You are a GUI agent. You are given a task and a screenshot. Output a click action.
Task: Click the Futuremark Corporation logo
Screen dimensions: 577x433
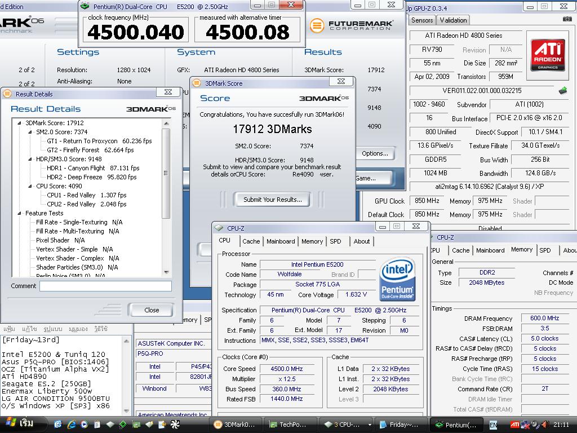[x=352, y=25]
